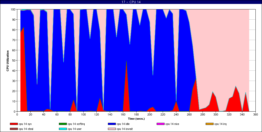Screen dimensions: 262x132
Task: Click the y-axis tick label 70
Action: click(x=14, y=40)
